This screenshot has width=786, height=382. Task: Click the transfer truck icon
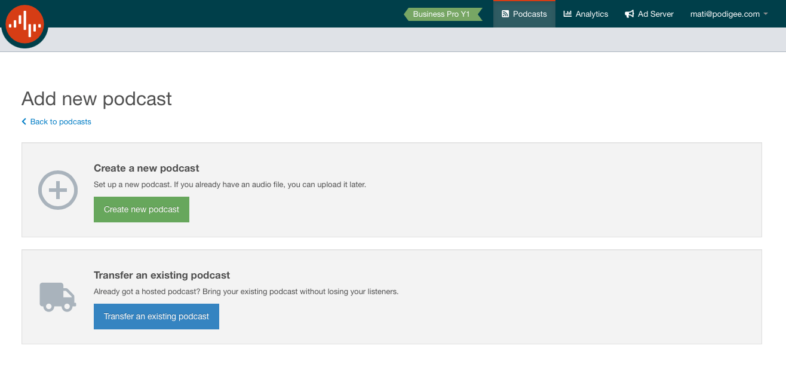click(x=58, y=297)
